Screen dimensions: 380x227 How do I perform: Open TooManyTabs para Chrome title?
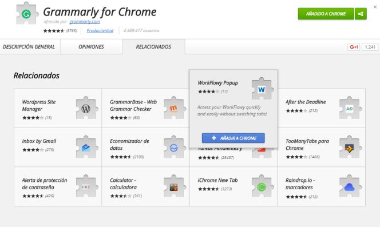tap(307, 145)
